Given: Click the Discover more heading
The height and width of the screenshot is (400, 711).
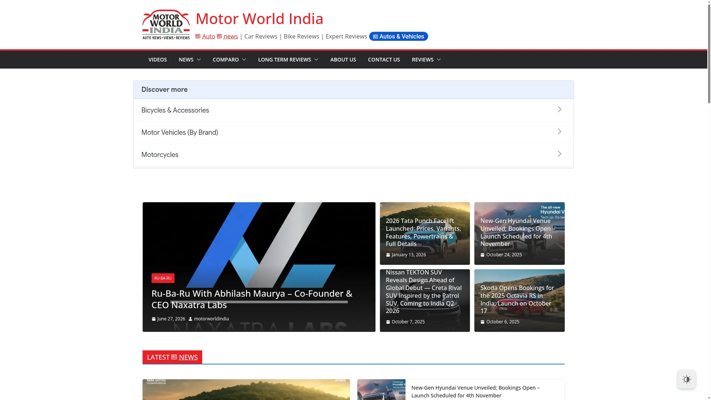Looking at the screenshot, I should tap(164, 90).
